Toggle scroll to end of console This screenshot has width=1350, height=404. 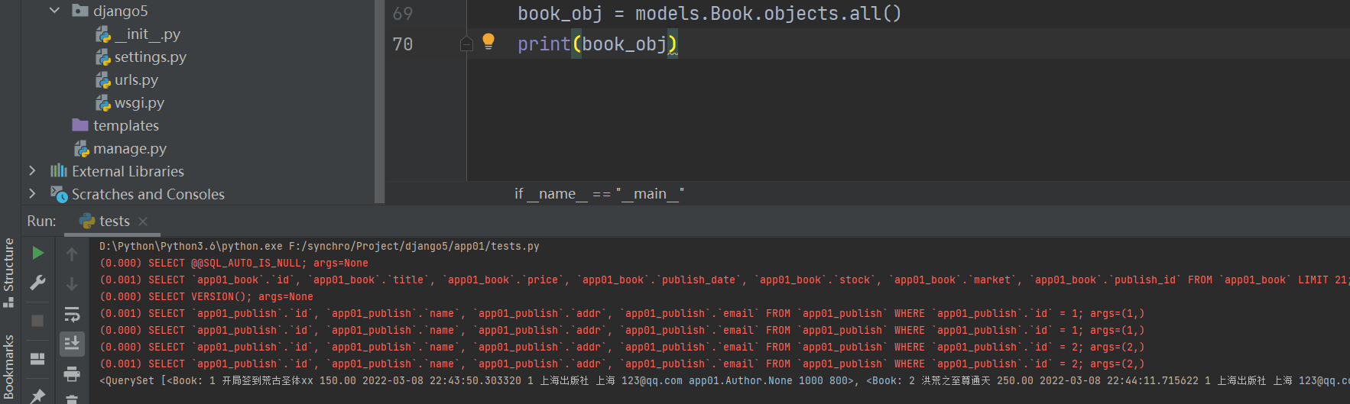click(x=72, y=344)
